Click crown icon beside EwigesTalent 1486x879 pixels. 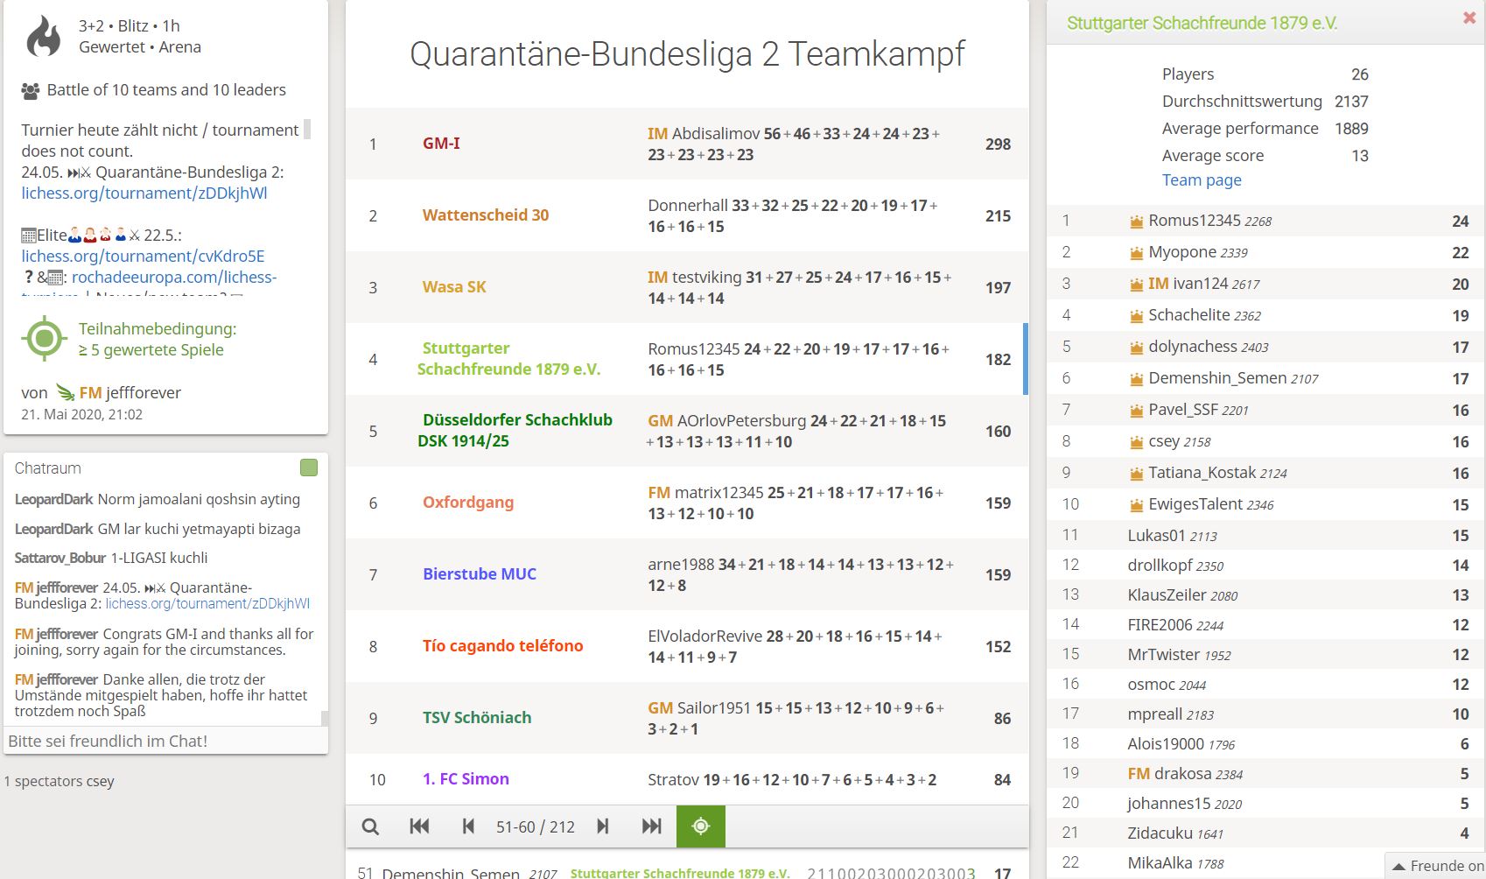tap(1136, 505)
